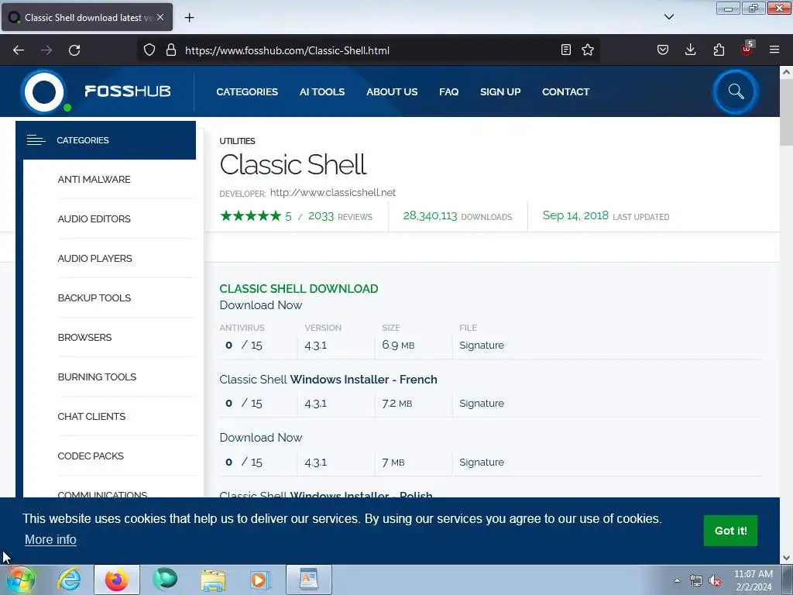
Task: Open the Firefox hamburger menu
Action: (x=774, y=50)
